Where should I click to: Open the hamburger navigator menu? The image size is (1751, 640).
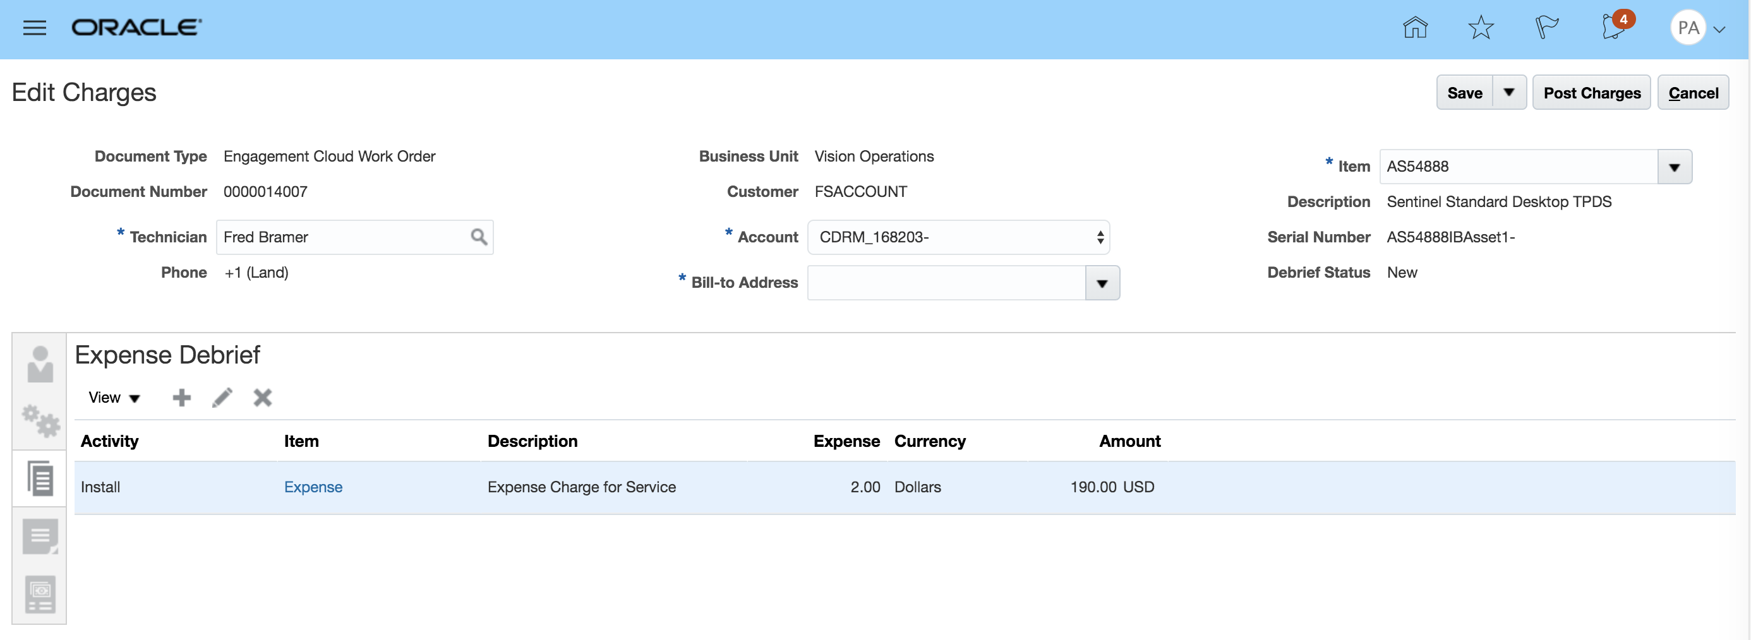pyautogui.click(x=35, y=28)
